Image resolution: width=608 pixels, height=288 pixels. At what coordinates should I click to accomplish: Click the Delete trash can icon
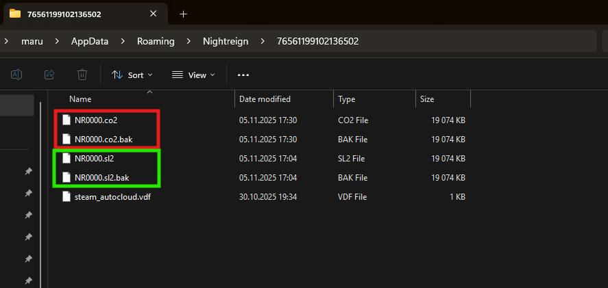point(82,75)
